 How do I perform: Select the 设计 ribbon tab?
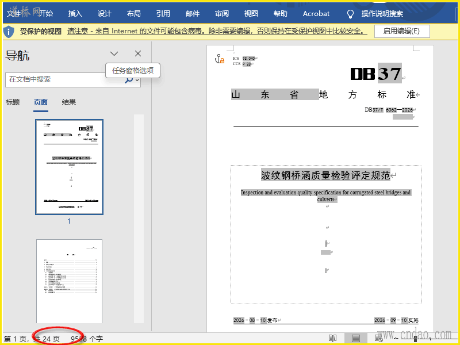[105, 13]
